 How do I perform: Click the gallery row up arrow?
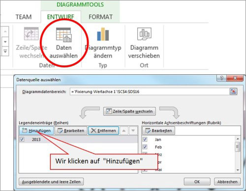(5, 32)
